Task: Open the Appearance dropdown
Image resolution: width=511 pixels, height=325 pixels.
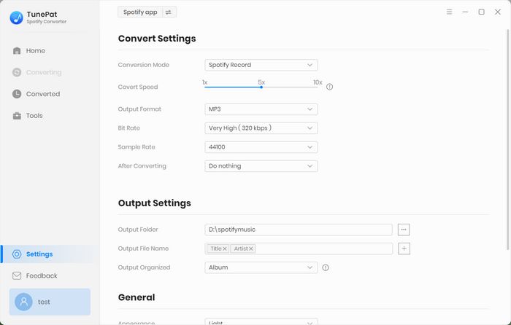Action: point(261,322)
